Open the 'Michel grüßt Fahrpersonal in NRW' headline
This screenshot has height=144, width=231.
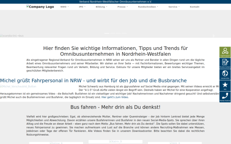point(94,81)
